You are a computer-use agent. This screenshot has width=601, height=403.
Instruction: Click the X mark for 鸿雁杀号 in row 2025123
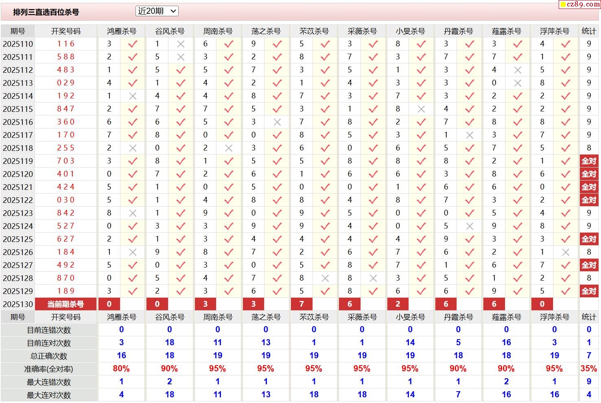133,213
